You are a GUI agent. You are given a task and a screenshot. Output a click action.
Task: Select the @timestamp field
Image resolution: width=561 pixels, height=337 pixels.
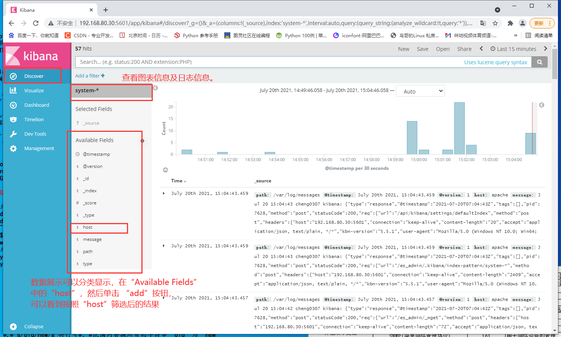(x=97, y=154)
